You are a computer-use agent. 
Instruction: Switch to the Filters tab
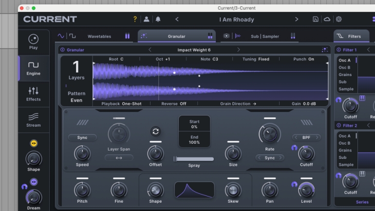coord(351,37)
